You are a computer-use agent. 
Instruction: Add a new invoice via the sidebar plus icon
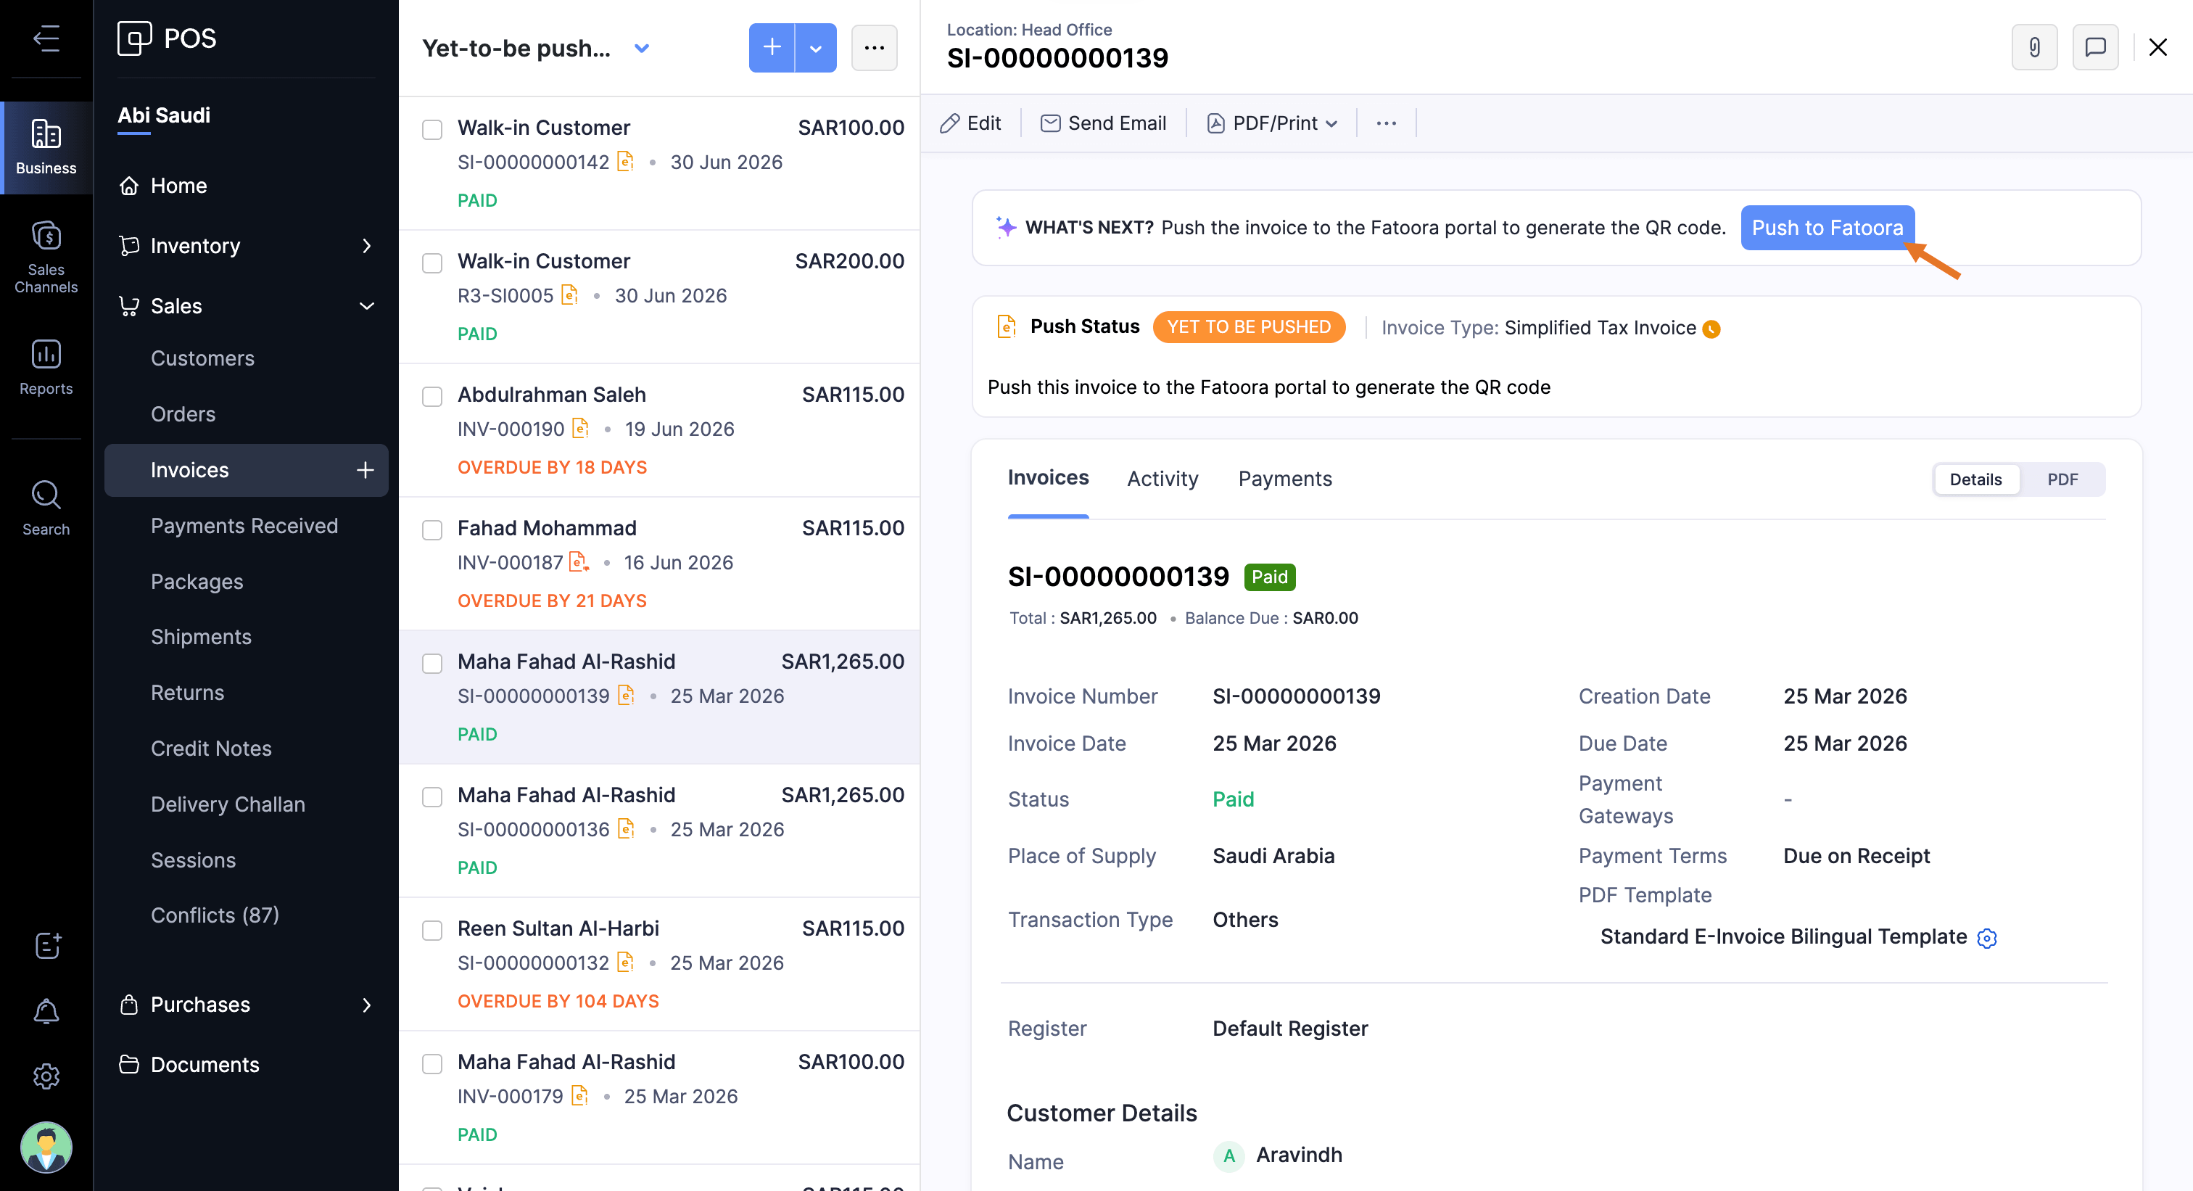pyautogui.click(x=365, y=470)
